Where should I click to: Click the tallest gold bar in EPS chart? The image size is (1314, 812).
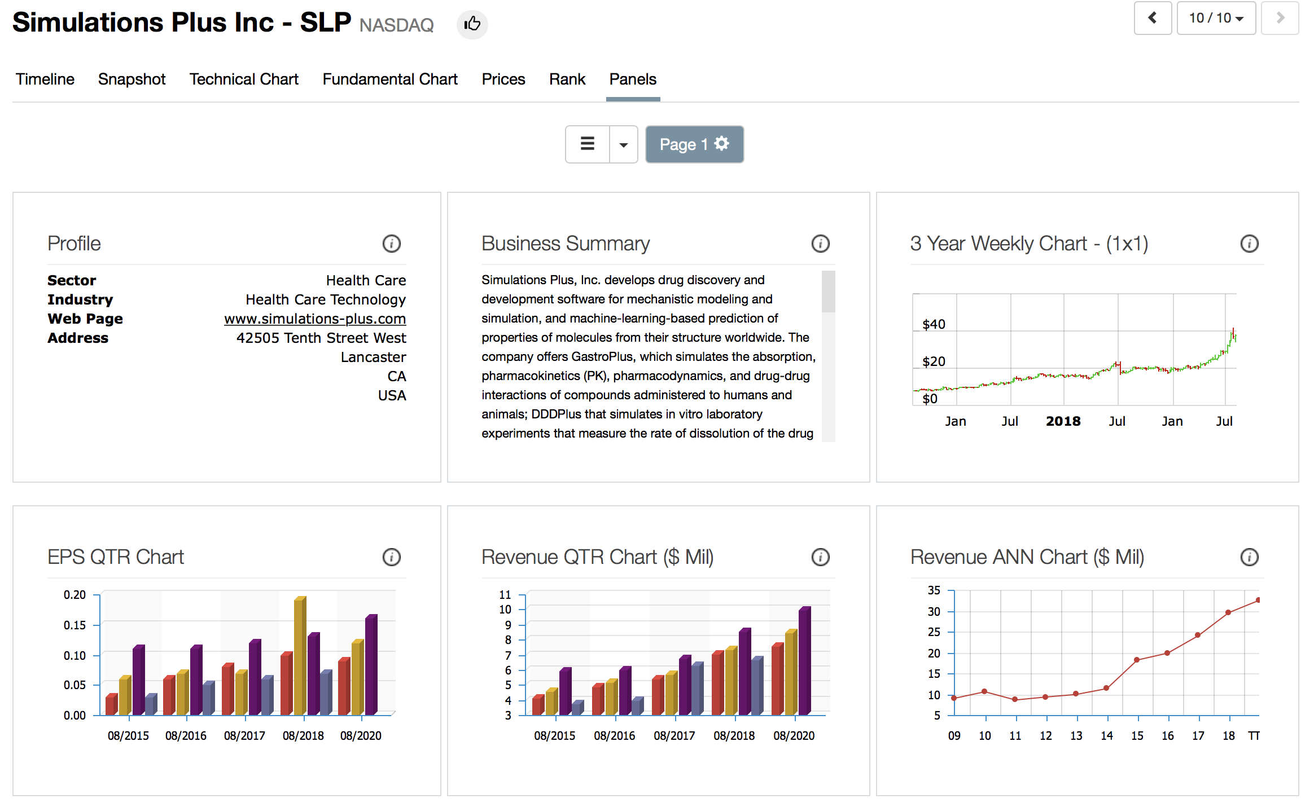300,654
